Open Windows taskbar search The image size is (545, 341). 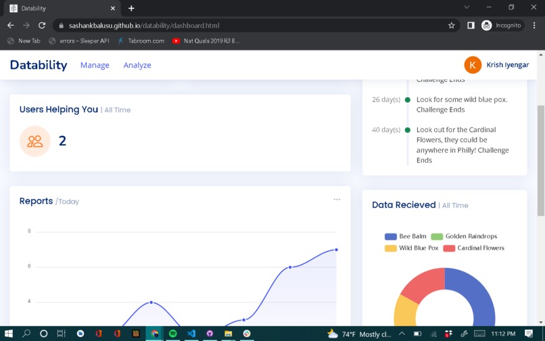tap(26, 334)
